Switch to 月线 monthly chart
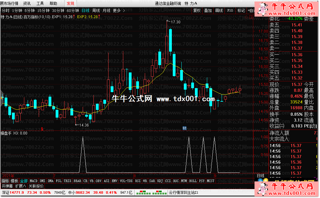 tap(106, 10)
